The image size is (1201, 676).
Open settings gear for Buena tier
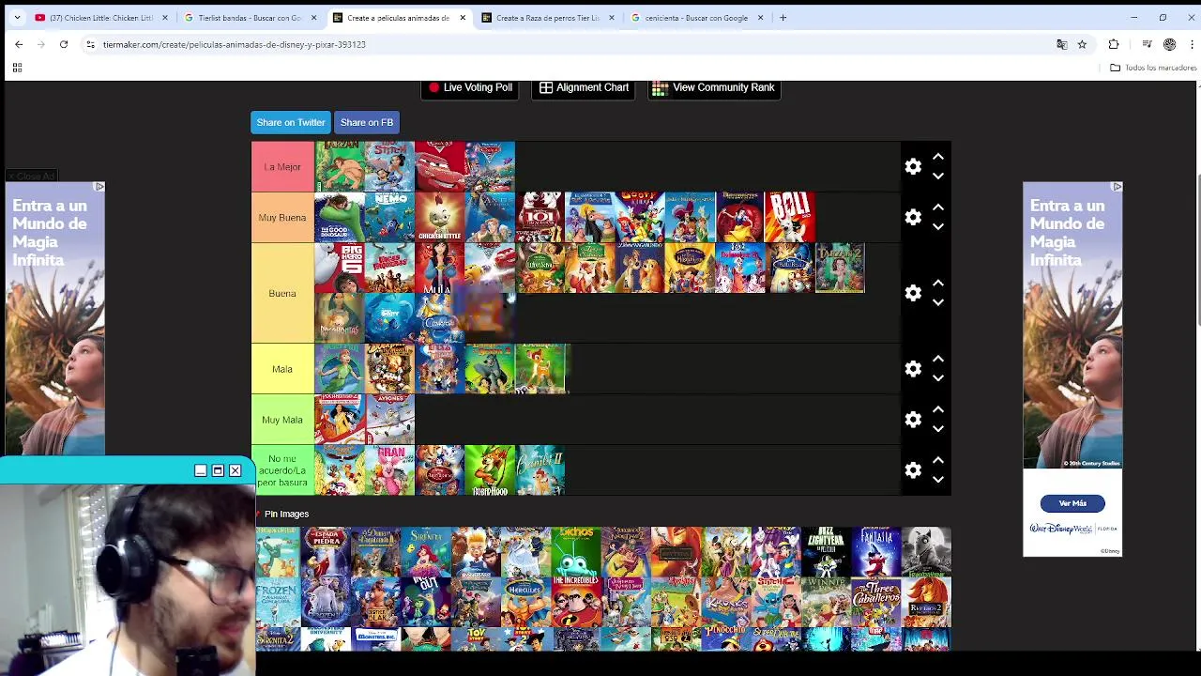pos(913,293)
